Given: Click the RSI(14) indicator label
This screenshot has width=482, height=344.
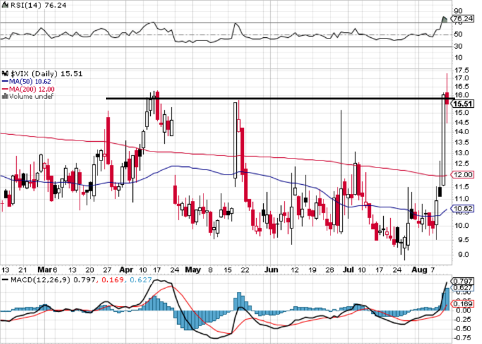Looking at the screenshot, I should (x=24, y=4).
